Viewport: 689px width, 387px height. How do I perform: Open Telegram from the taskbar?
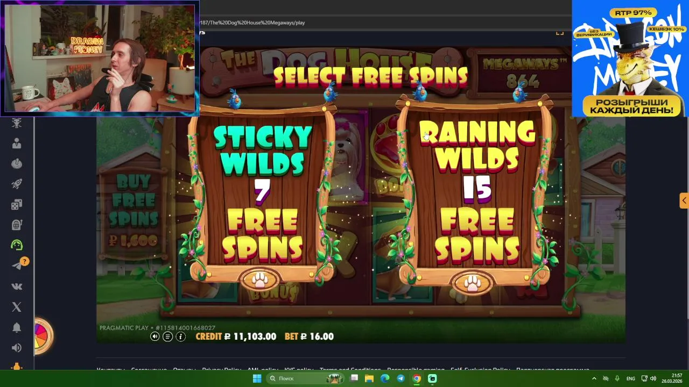point(400,378)
